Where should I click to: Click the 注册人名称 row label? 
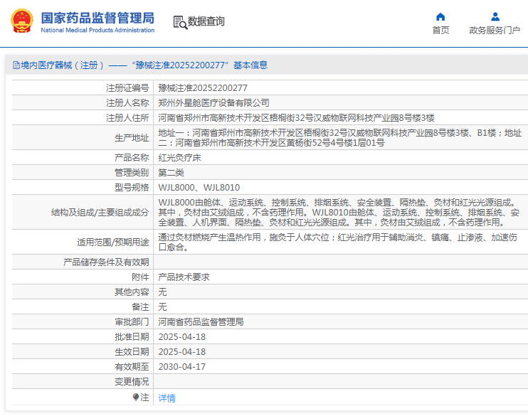coord(127,102)
